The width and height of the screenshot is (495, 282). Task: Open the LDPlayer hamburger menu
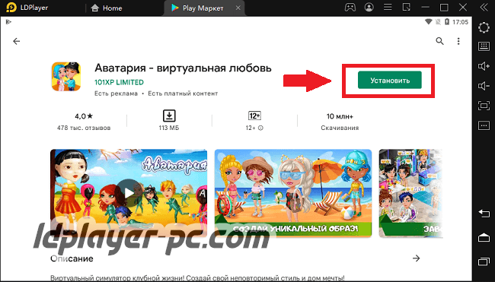(x=388, y=8)
